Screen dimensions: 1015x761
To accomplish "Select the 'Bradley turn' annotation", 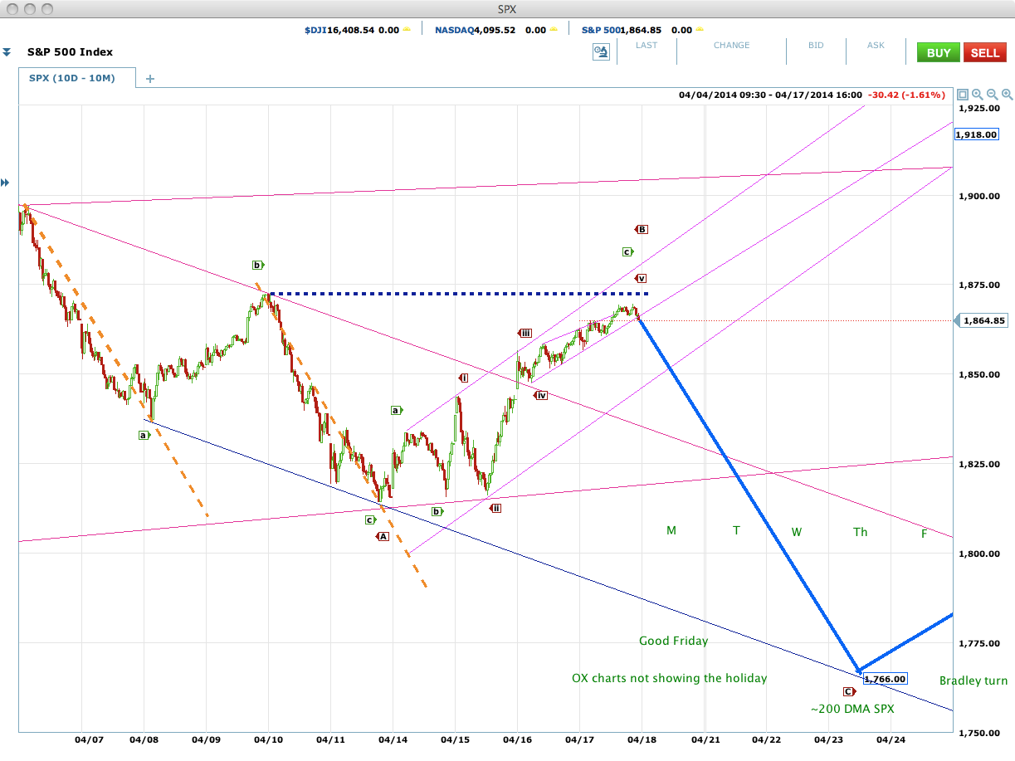I will point(974,681).
